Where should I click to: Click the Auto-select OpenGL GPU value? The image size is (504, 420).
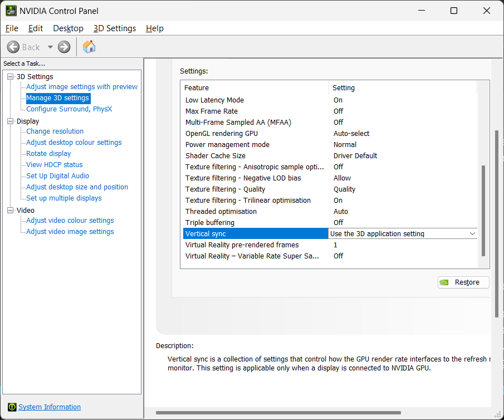tap(351, 134)
